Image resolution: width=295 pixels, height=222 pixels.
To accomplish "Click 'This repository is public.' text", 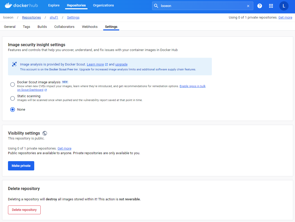I will (x=26, y=138).
